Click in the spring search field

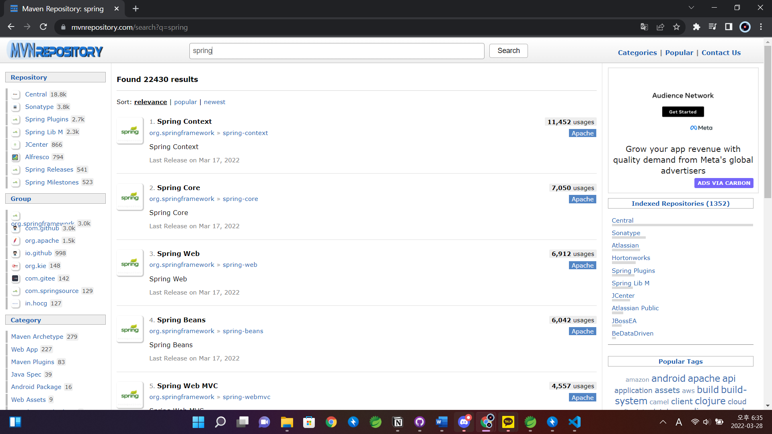pos(337,51)
